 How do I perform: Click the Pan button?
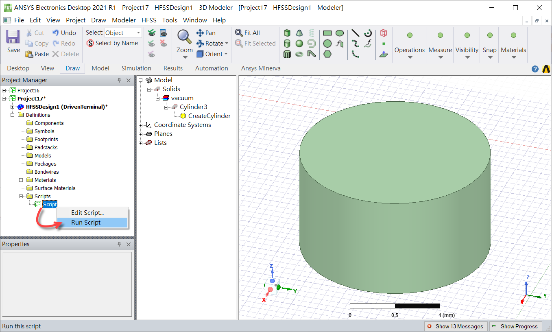point(206,33)
